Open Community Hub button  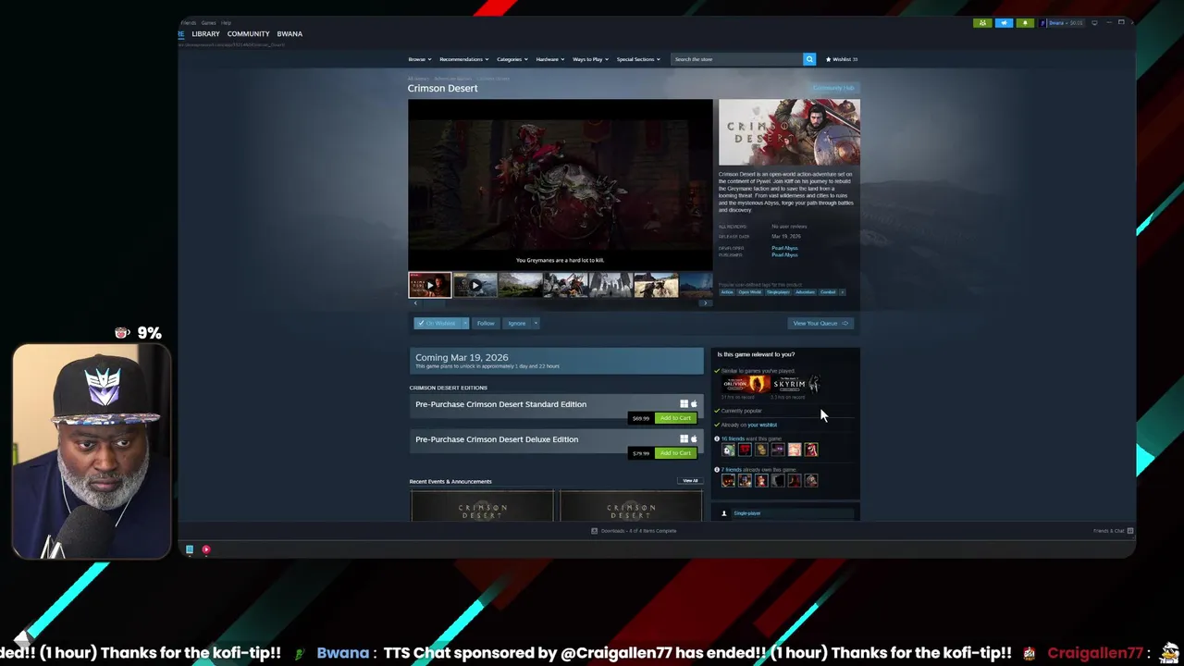(833, 88)
